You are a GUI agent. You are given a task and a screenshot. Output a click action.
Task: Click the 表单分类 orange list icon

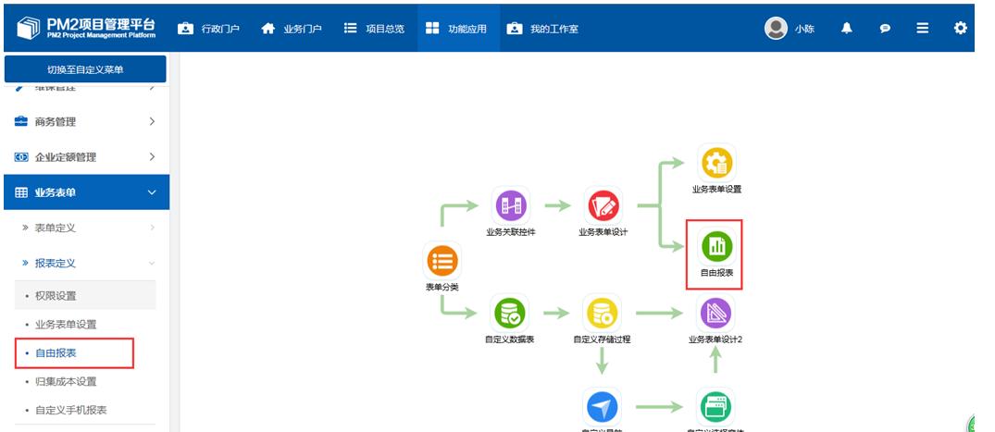coord(442,261)
